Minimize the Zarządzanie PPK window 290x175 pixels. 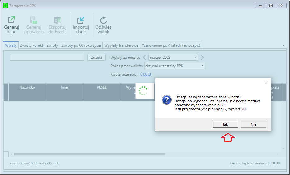click(261, 6)
